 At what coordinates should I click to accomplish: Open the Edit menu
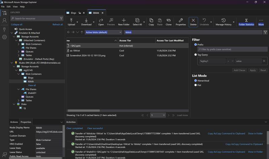click(x=9, y=6)
